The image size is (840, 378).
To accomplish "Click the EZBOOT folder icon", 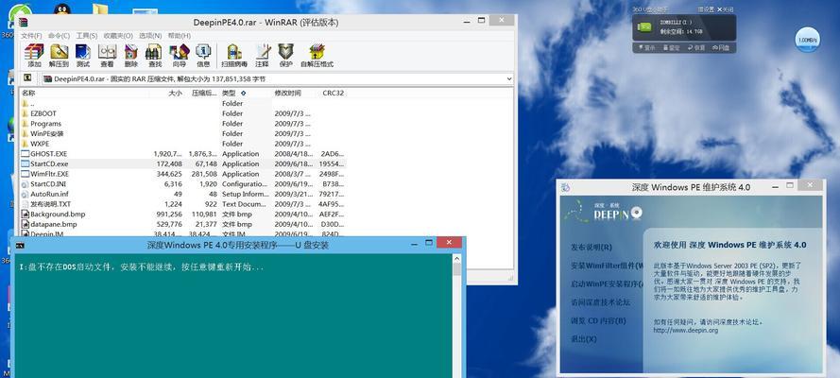I will click(x=26, y=113).
